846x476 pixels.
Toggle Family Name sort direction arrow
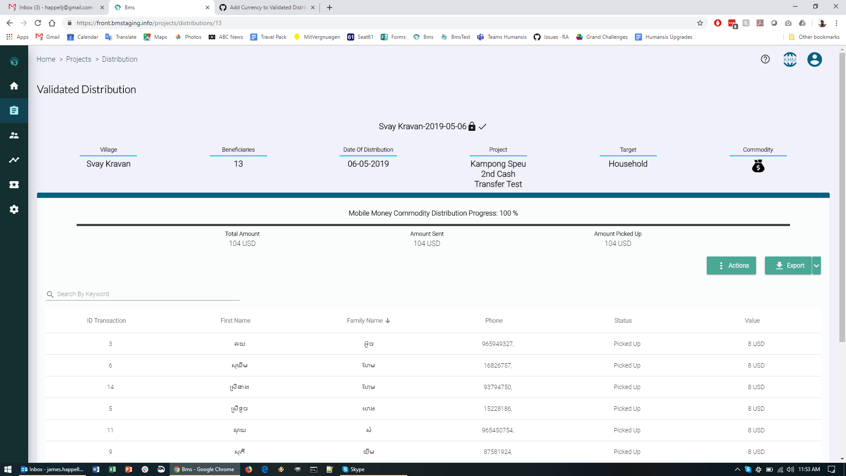[x=388, y=320]
